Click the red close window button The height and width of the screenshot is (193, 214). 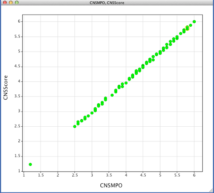point(5,3)
